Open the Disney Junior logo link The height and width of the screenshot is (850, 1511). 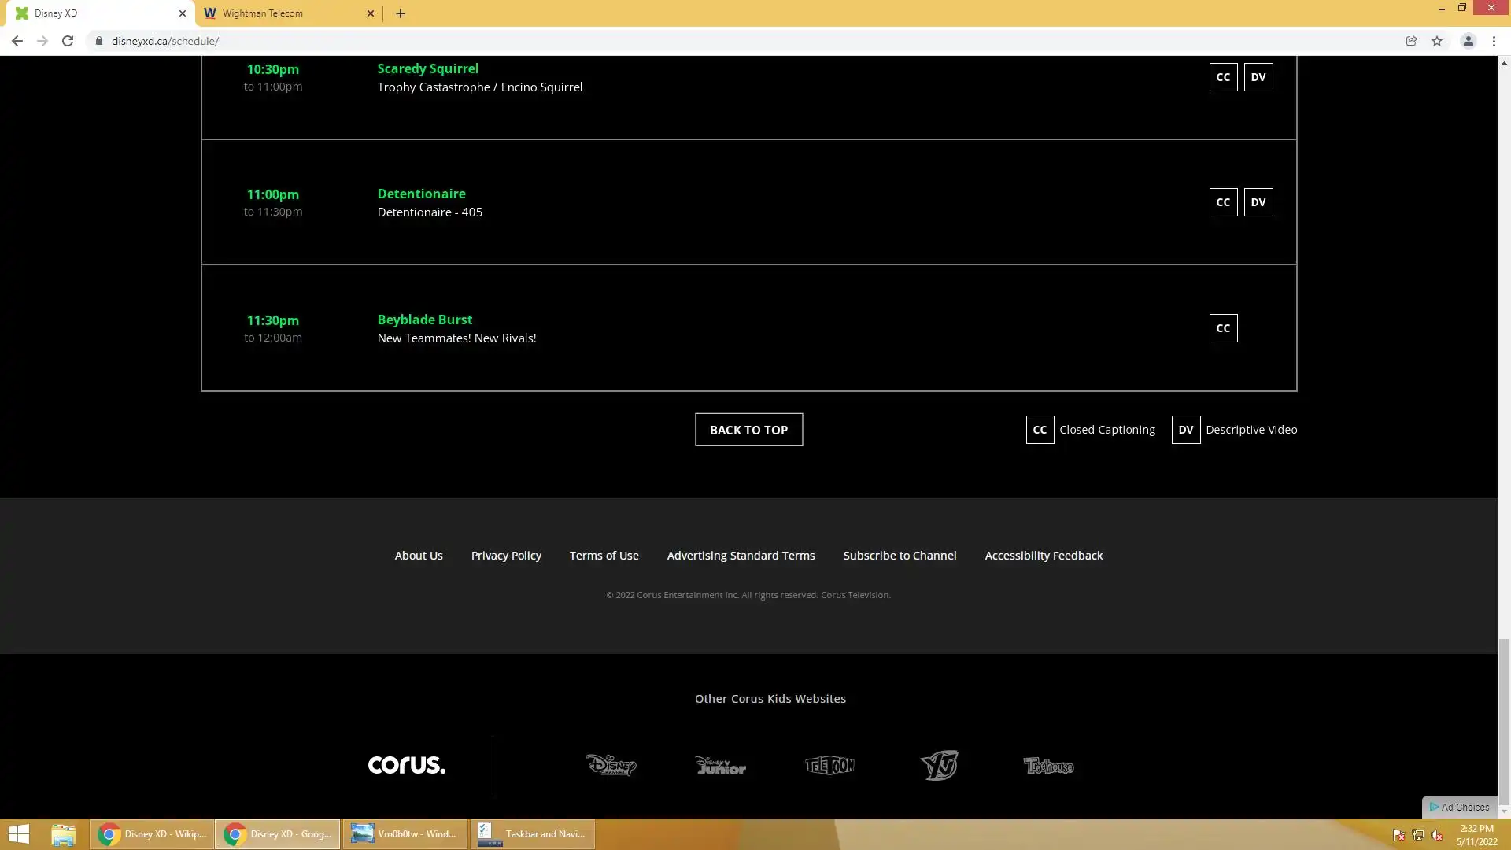pos(720,765)
